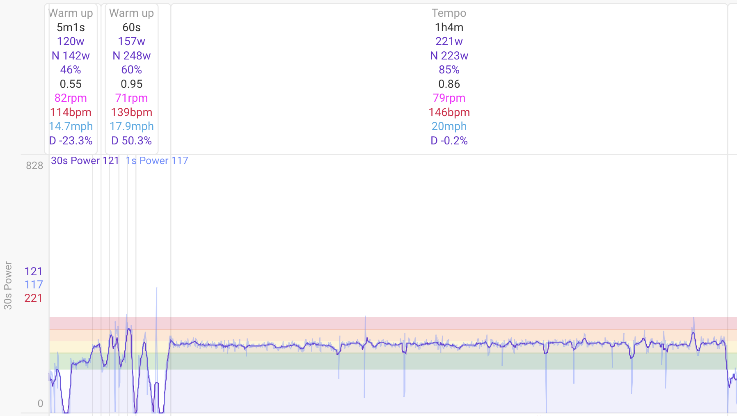Click the 1h4m Tempo duration
This screenshot has height=416, width=737.
click(449, 27)
